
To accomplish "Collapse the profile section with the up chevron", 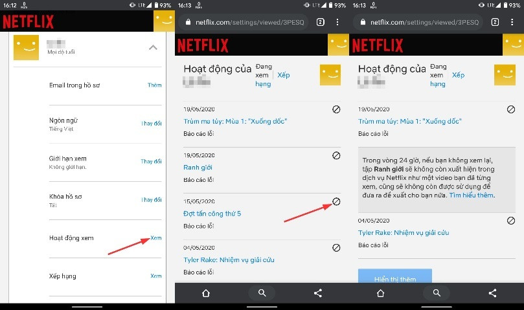I will tap(153, 47).
